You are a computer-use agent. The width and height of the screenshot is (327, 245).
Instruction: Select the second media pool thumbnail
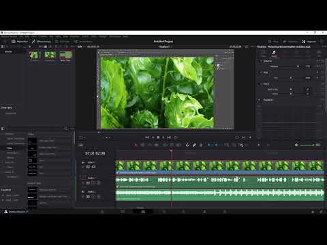(50, 55)
